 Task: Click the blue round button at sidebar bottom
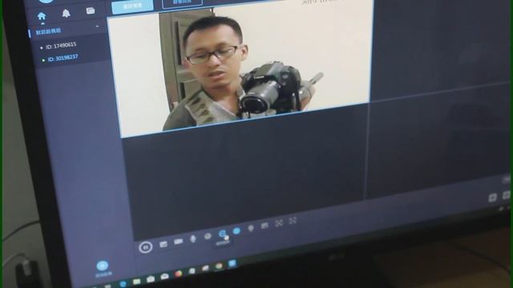pyautogui.click(x=103, y=266)
